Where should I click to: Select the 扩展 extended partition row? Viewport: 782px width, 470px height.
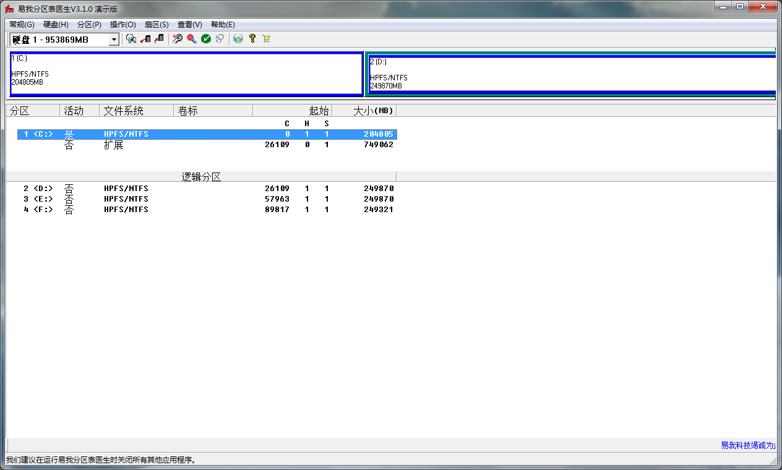[207, 145]
